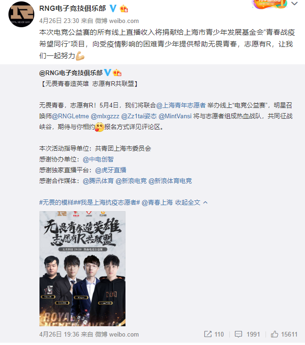
Task: Open the @RNG电子竞技俱乐部 quoted author name
Action: [x=71, y=73]
